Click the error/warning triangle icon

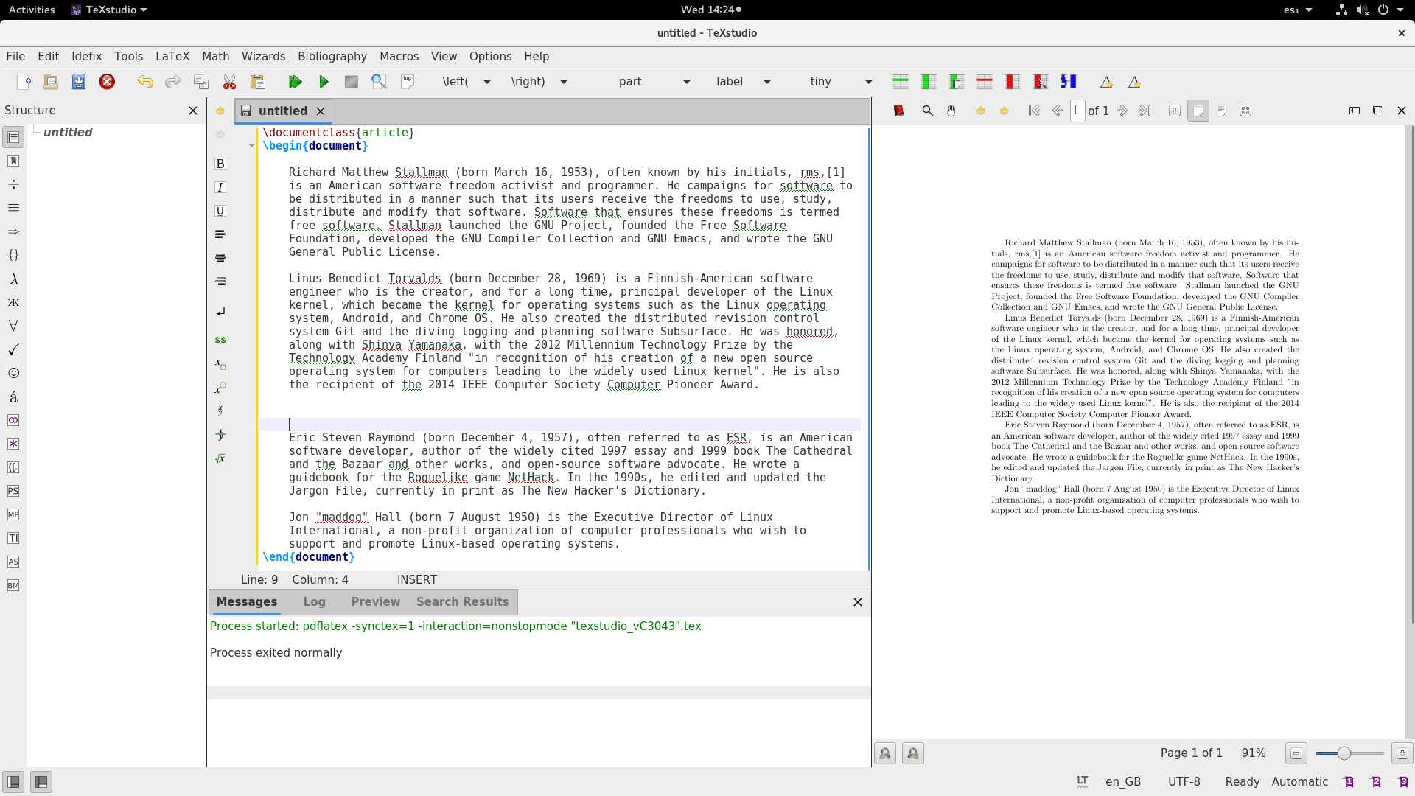[1107, 82]
